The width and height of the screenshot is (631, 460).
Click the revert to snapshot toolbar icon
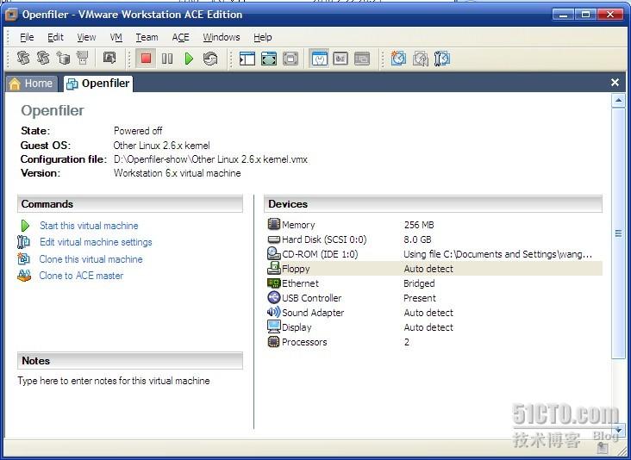pos(420,59)
